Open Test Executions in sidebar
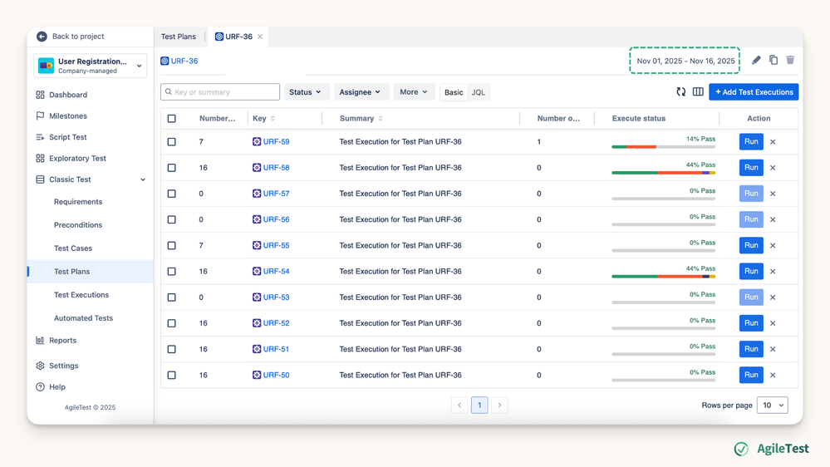 (81, 295)
